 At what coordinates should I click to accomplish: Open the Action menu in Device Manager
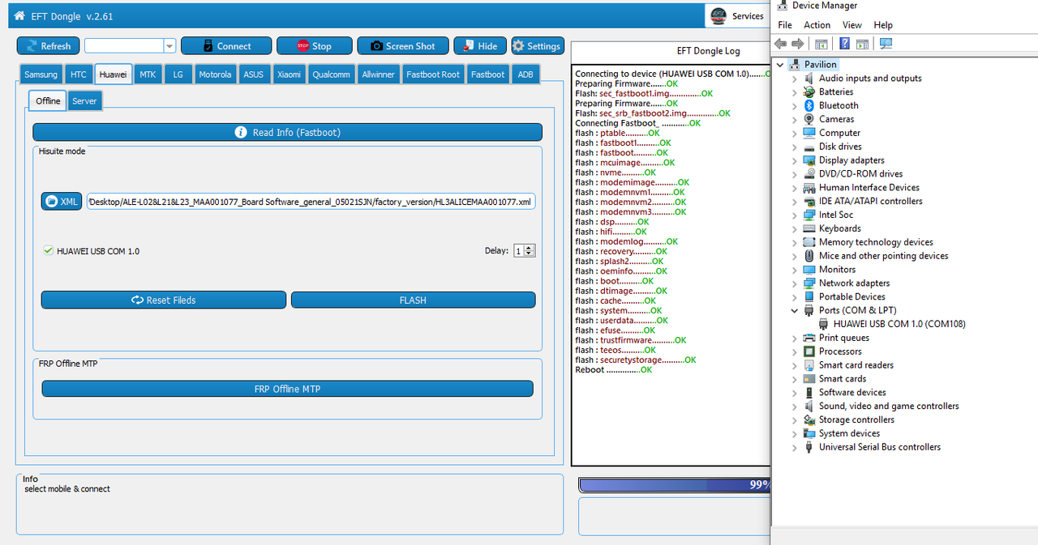point(817,25)
